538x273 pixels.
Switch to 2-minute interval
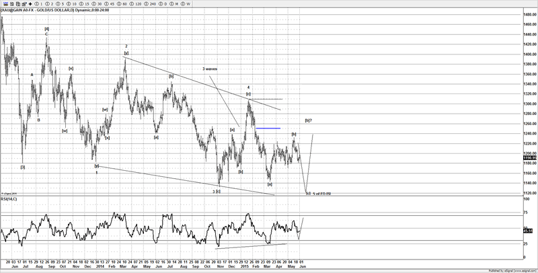pos(49,4)
